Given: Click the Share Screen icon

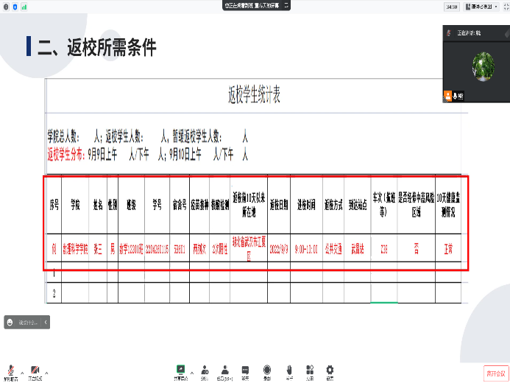Looking at the screenshot, I should coord(180,369).
